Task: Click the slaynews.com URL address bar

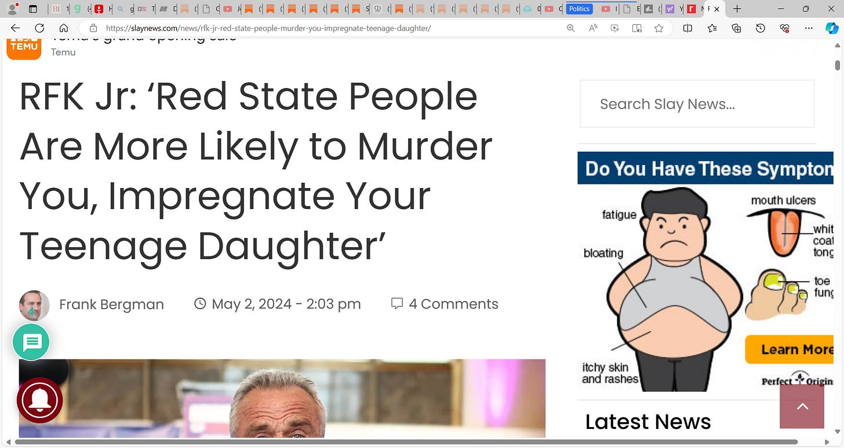Action: (268, 28)
